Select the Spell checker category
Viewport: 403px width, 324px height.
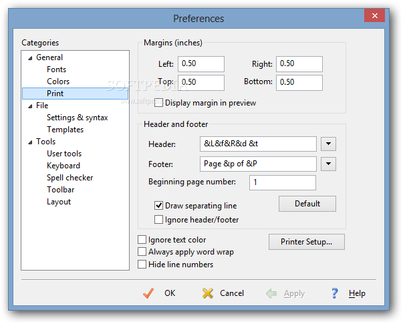(70, 178)
